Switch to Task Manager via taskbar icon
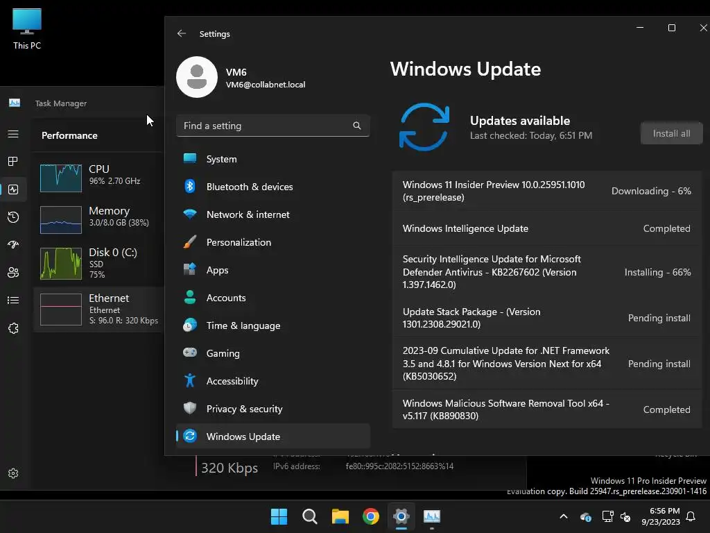 click(432, 516)
